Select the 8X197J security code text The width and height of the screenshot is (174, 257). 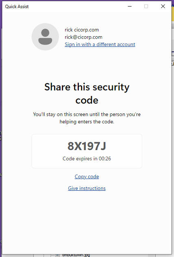[87, 146]
